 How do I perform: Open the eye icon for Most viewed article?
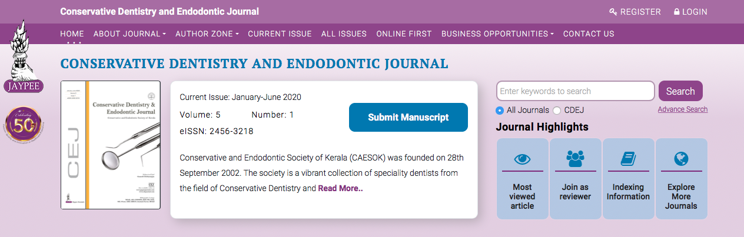[x=522, y=159]
